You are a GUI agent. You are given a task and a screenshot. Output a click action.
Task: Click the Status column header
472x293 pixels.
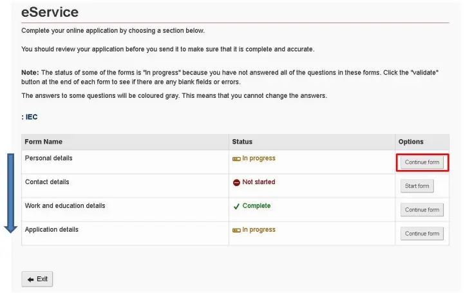pyautogui.click(x=242, y=142)
